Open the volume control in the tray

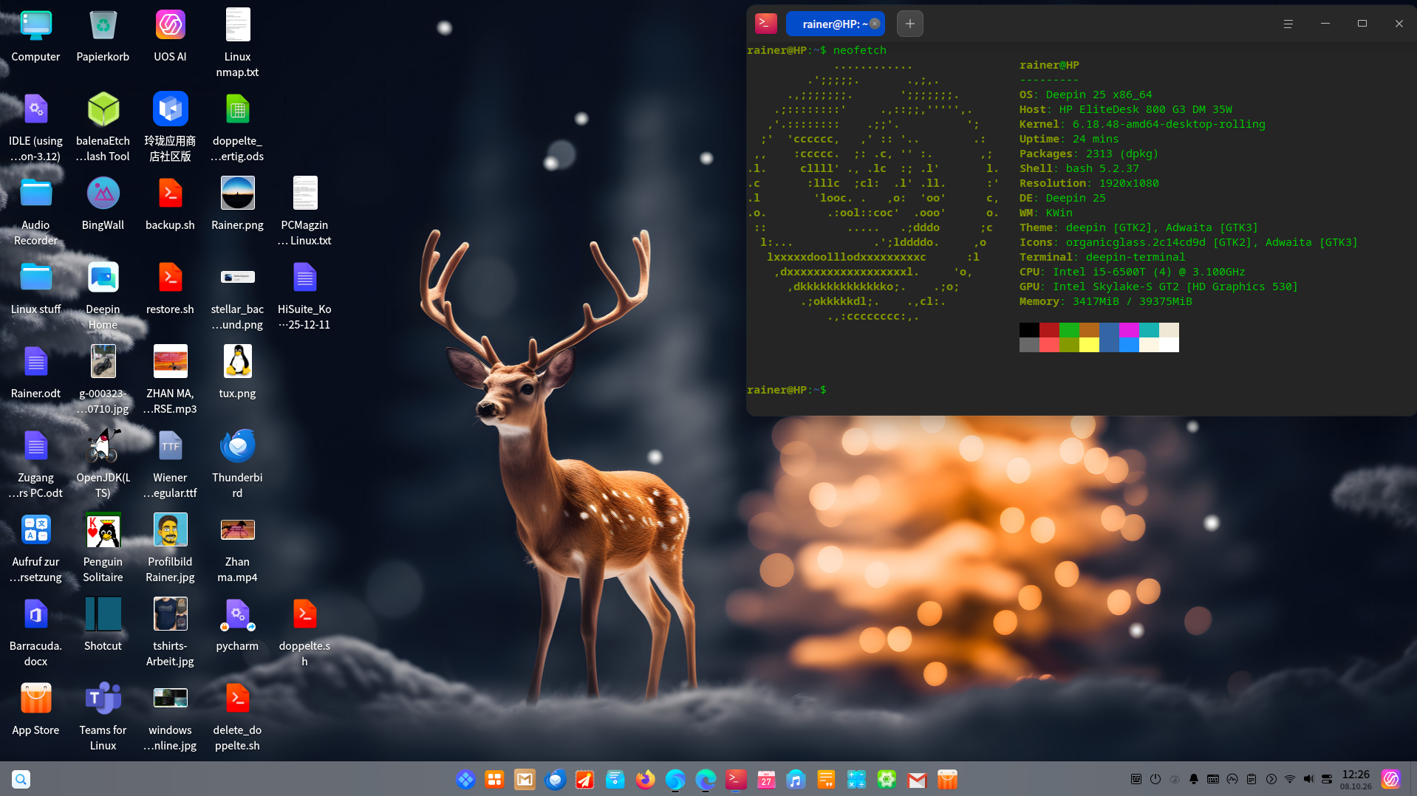click(1309, 779)
